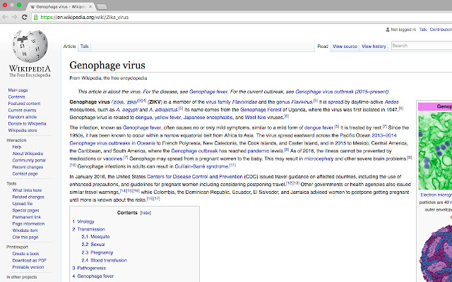452x282 pixels.
Task: Open Random article in the sidebar
Action: pyautogui.click(x=22, y=117)
